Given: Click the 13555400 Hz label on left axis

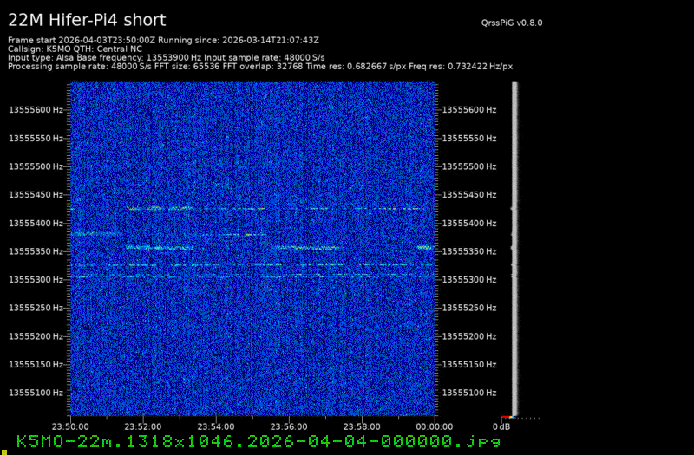Looking at the screenshot, I should point(36,224).
